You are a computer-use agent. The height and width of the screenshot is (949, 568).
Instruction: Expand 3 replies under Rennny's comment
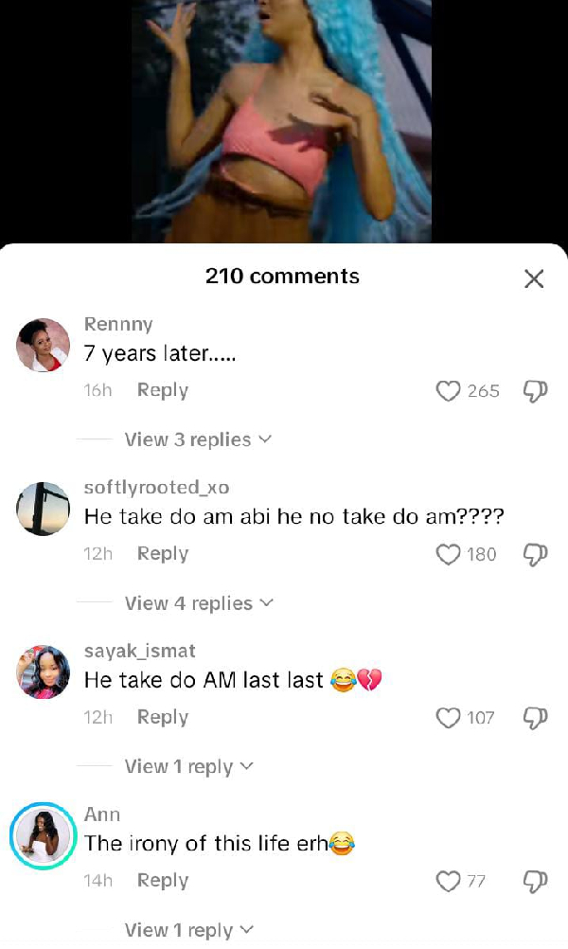198,440
